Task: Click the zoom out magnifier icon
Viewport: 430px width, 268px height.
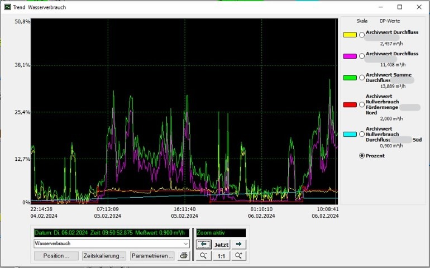Action: [x=203, y=256]
